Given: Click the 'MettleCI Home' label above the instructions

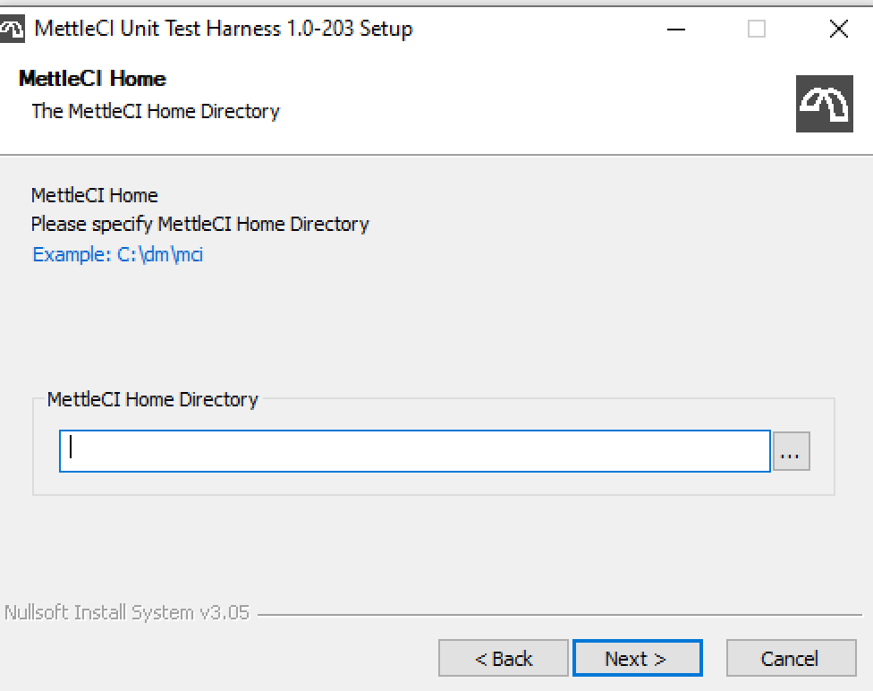Looking at the screenshot, I should tap(94, 195).
